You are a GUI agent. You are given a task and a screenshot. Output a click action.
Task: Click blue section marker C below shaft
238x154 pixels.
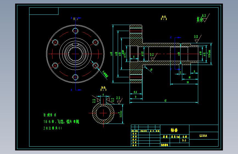[171, 69]
